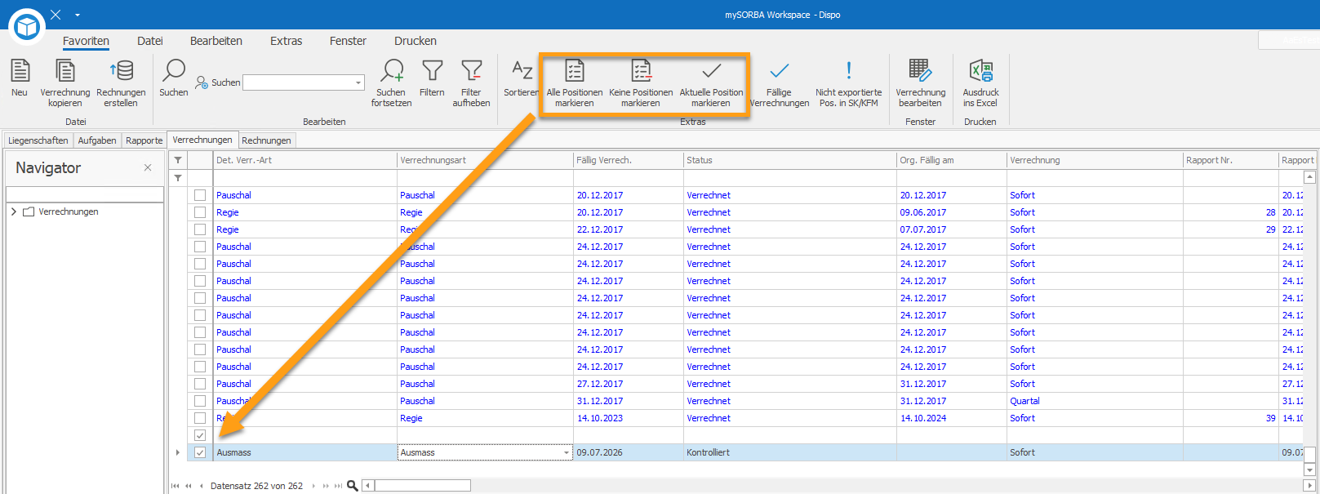Go to previous record arrow
The height and width of the screenshot is (494, 1320).
[x=201, y=486]
